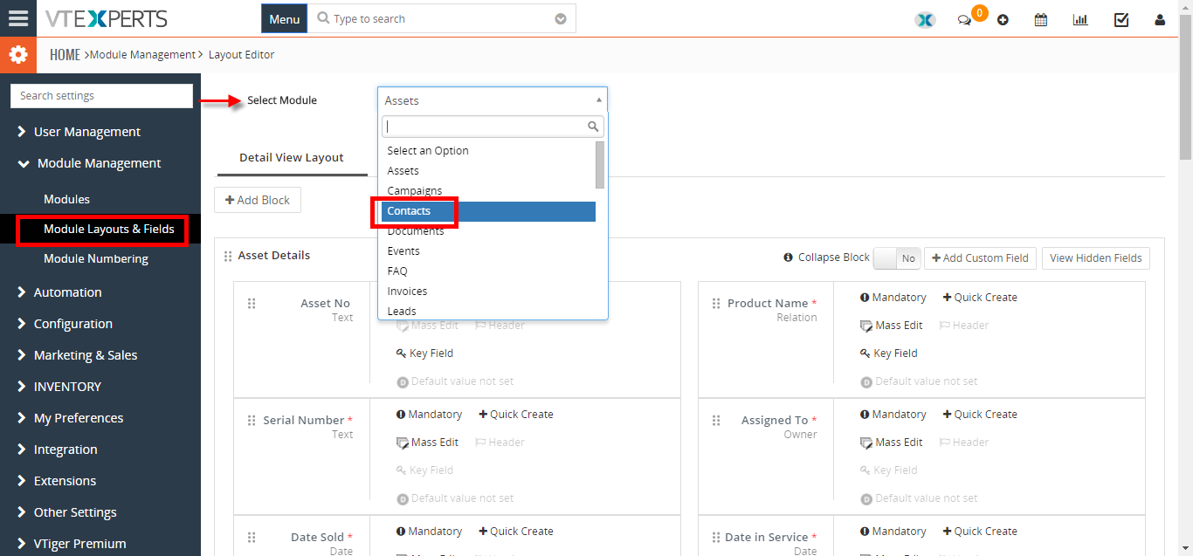The width and height of the screenshot is (1193, 556).
Task: Click the search magnifier in module dropdown
Action: (x=594, y=127)
